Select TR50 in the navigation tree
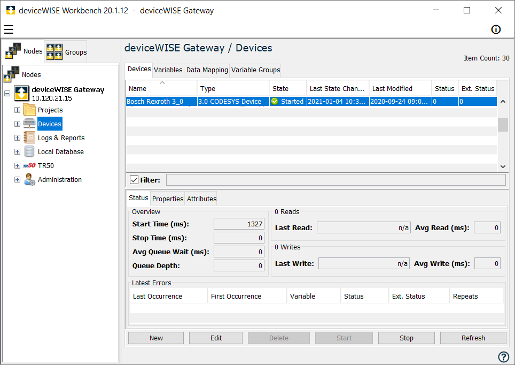The image size is (515, 365). tap(45, 165)
